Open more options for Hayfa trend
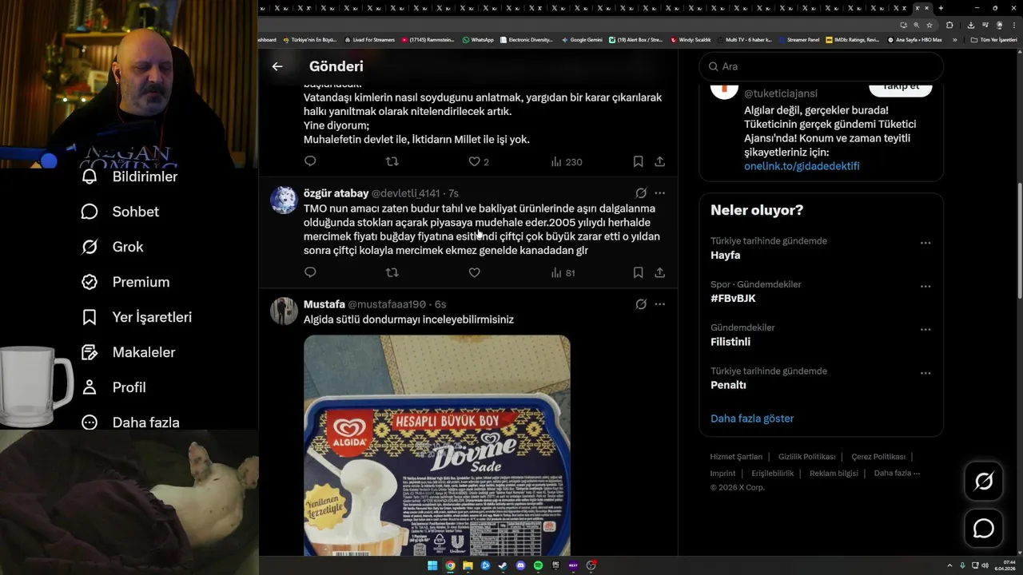This screenshot has height=575, width=1023. coord(925,243)
